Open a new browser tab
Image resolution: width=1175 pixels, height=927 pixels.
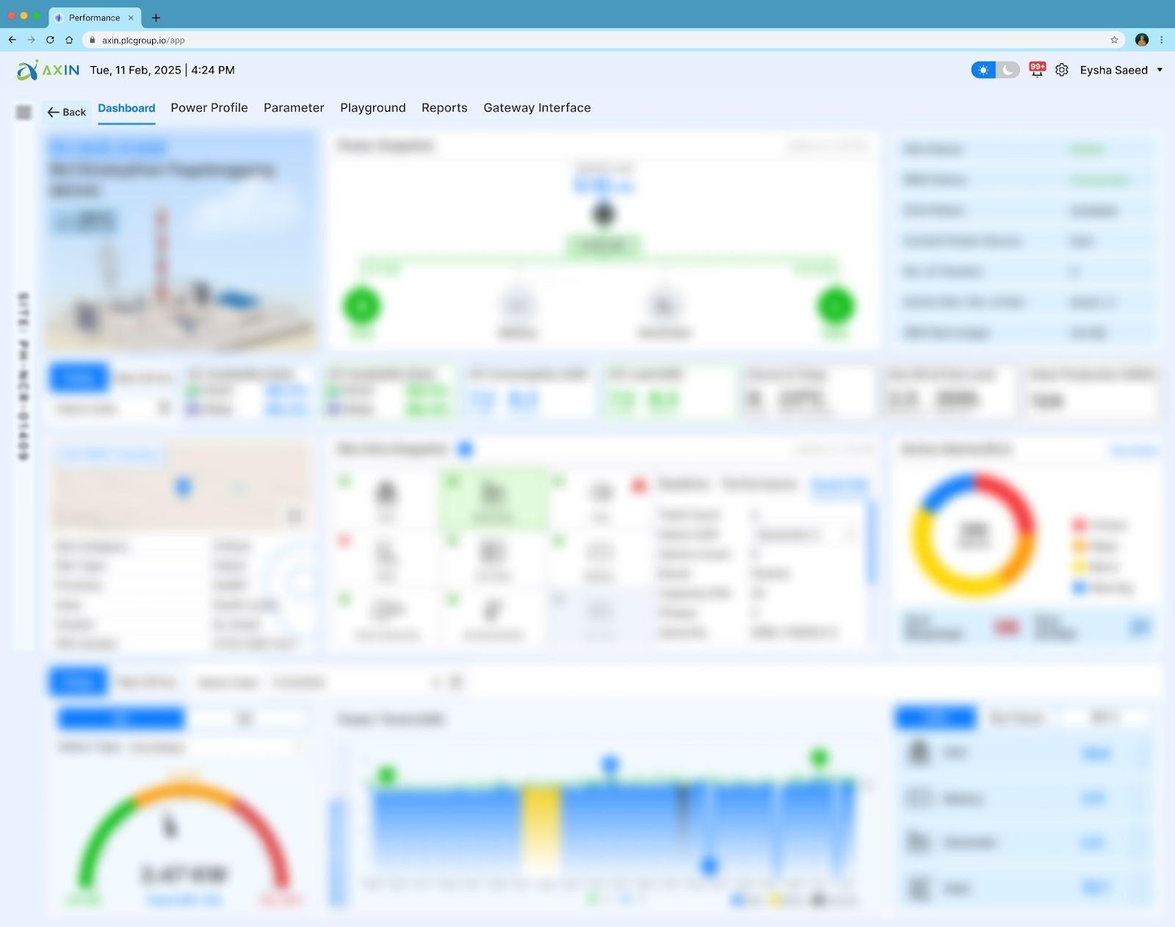(156, 18)
